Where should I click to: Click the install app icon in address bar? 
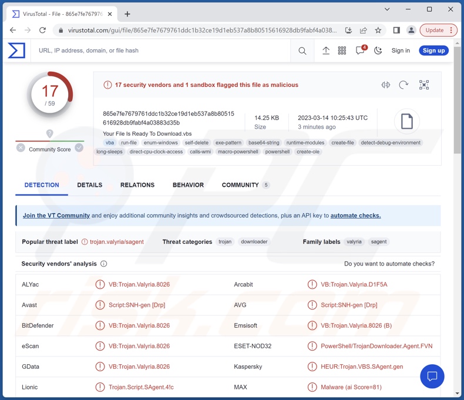[349, 30]
